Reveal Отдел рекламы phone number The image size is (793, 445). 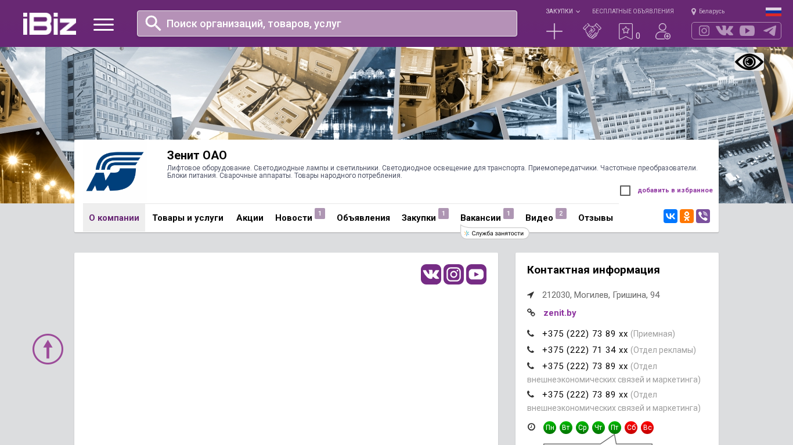[x=585, y=350]
